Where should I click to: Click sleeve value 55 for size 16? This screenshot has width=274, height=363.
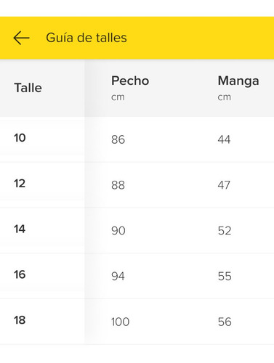pos(225,276)
